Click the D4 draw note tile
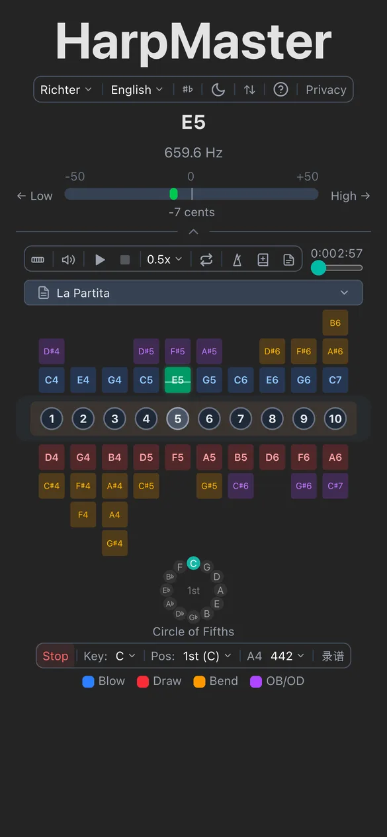This screenshot has height=837, width=387. [52, 457]
